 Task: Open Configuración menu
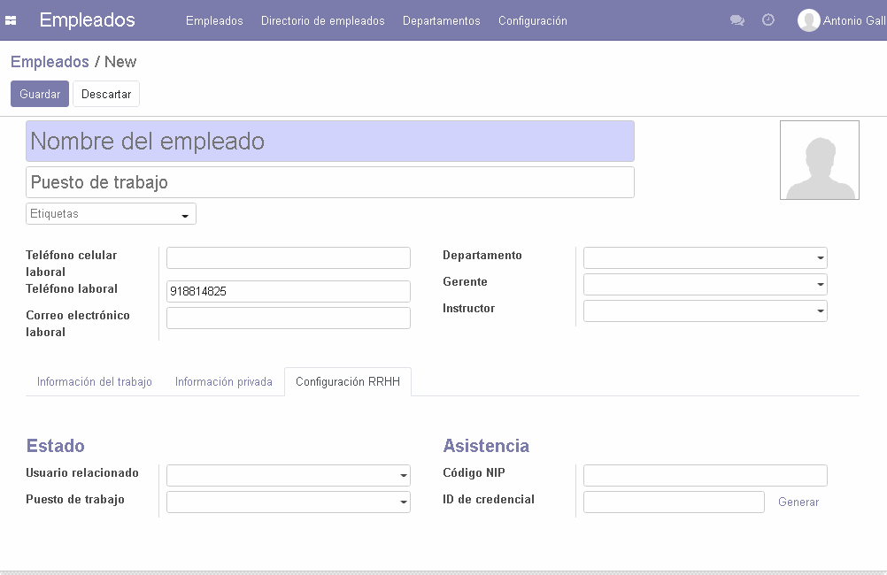(532, 21)
